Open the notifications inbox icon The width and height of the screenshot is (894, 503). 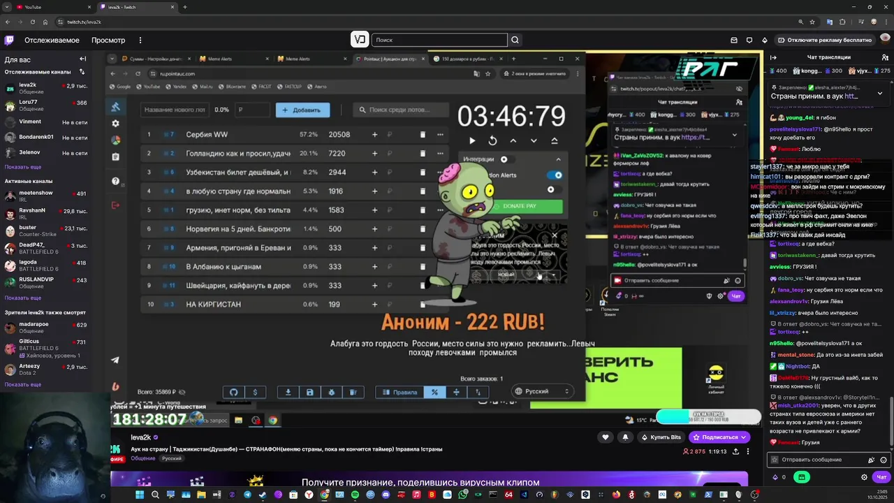(x=734, y=40)
